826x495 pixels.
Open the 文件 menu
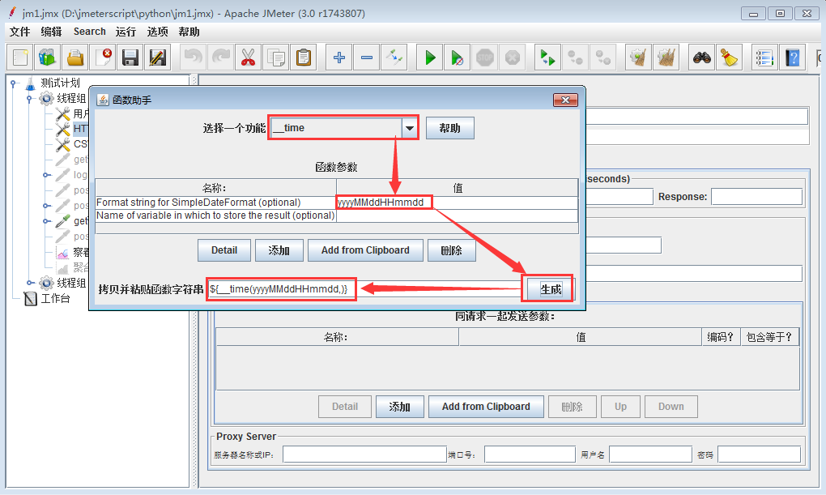pos(20,32)
